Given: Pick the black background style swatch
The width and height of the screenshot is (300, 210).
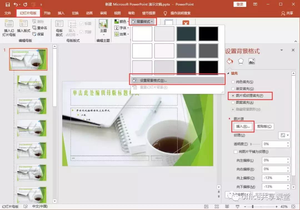Looking at the screenshot, I should (208, 34).
